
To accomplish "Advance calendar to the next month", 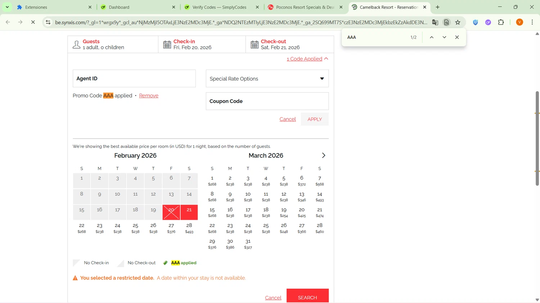I will pos(324,155).
